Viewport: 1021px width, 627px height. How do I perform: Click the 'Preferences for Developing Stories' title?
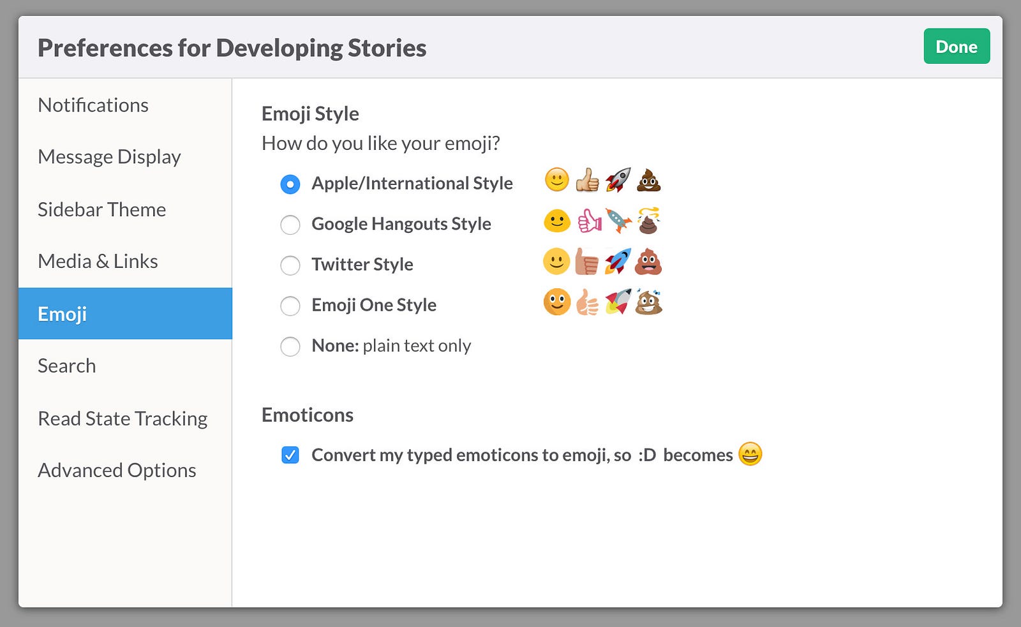pos(232,48)
